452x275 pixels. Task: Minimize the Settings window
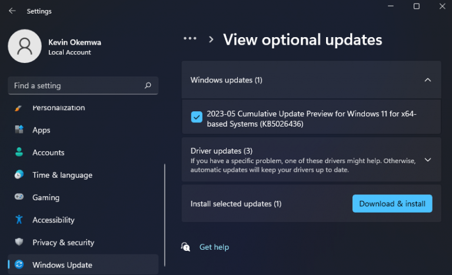(391, 6)
